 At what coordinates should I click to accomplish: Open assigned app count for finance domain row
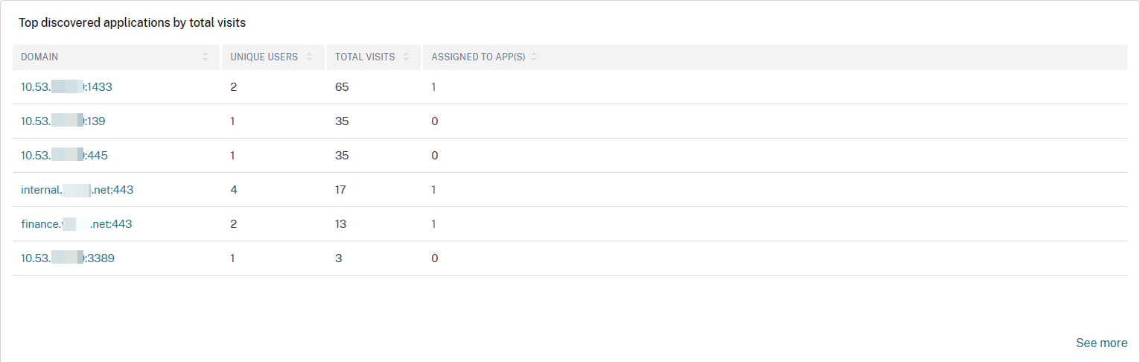[x=433, y=224]
